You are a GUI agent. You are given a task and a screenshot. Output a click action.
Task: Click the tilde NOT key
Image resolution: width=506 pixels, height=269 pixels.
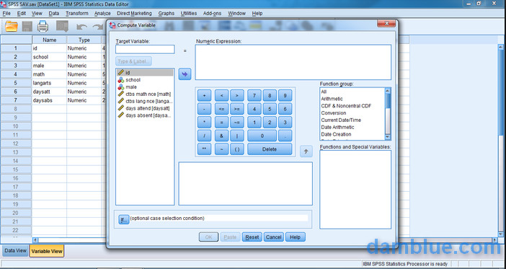click(222, 149)
